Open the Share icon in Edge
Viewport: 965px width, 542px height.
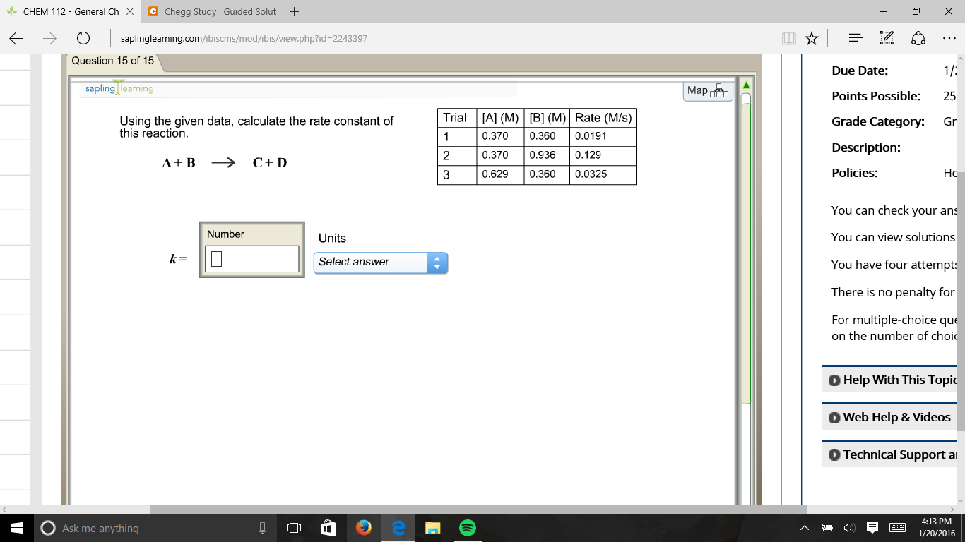(x=917, y=38)
